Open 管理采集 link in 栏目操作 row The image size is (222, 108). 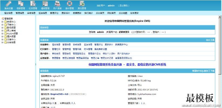[x=77, y=49]
